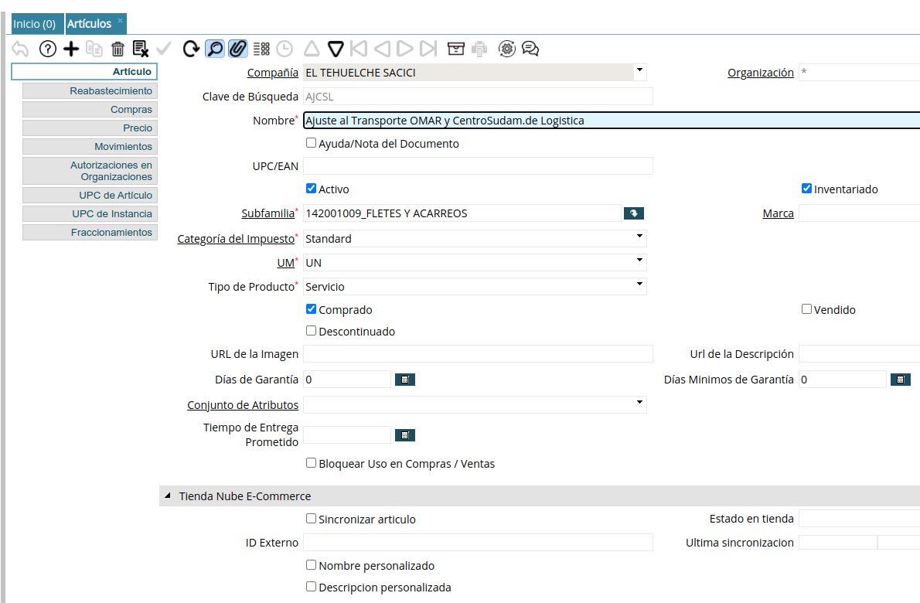Open calculator for Días Minimos de Garantía
Image resolution: width=920 pixels, height=603 pixels.
pyautogui.click(x=901, y=380)
